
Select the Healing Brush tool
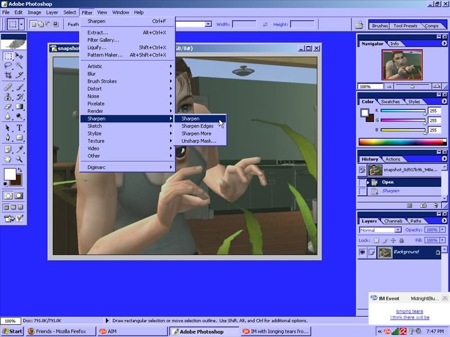pos(8,87)
